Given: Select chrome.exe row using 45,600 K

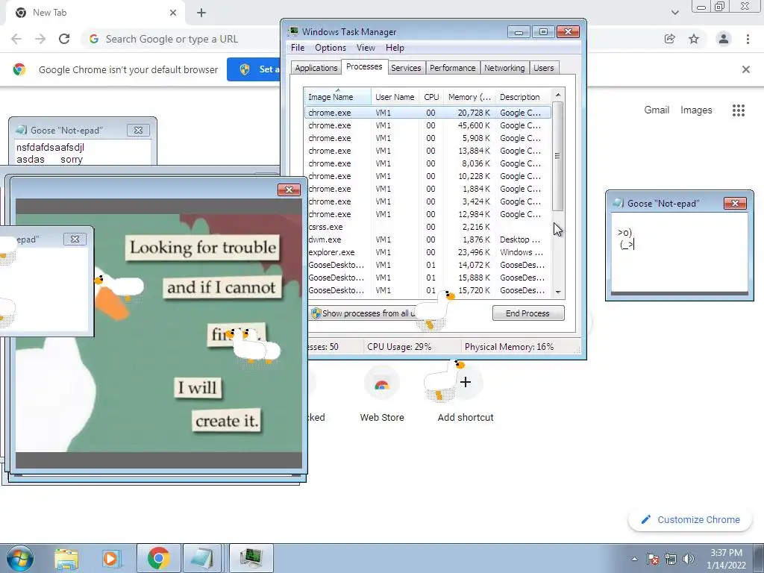Looking at the screenshot, I should pos(428,125).
